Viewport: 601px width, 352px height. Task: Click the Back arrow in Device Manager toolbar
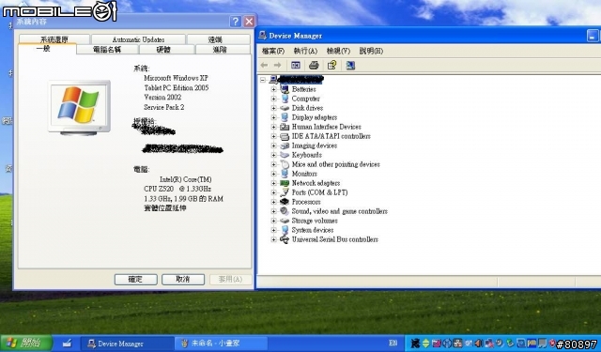tap(264, 65)
